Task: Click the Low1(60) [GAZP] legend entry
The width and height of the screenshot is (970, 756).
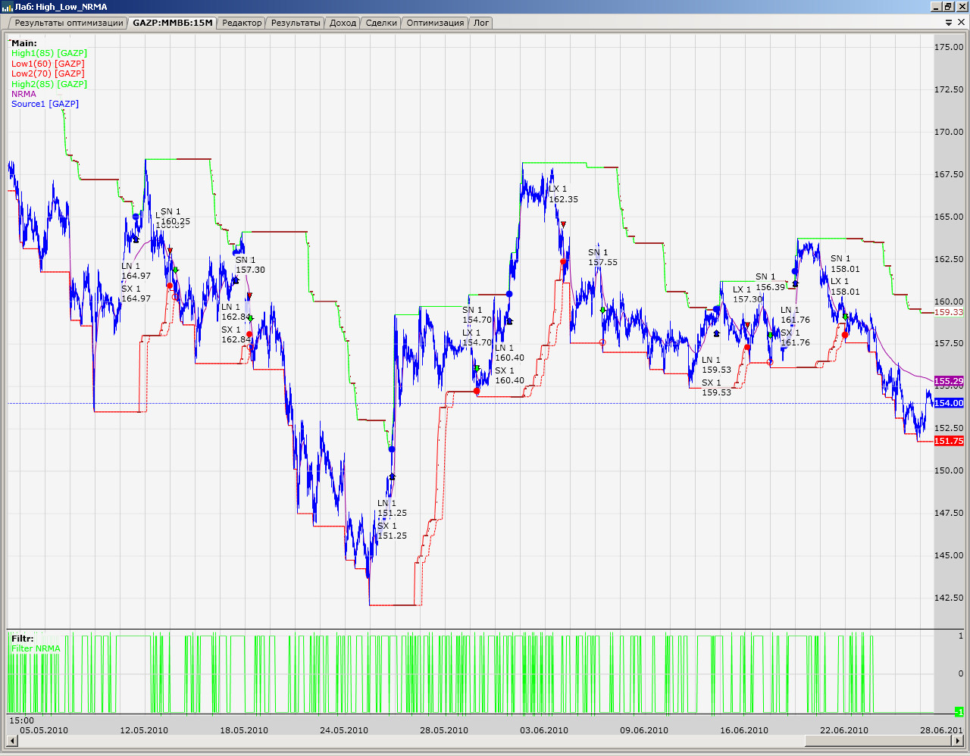Action: (x=48, y=64)
